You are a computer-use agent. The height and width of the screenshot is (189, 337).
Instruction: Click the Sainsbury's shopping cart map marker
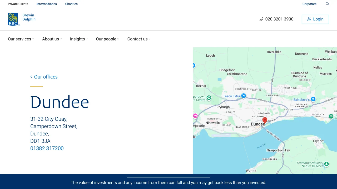(313, 99)
